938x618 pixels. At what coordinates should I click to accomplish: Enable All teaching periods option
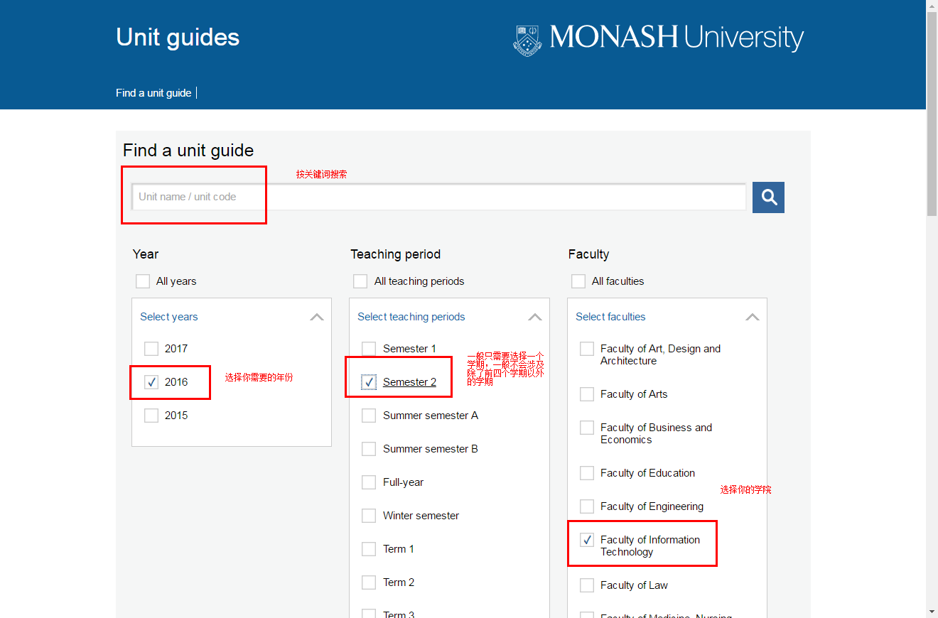point(360,281)
